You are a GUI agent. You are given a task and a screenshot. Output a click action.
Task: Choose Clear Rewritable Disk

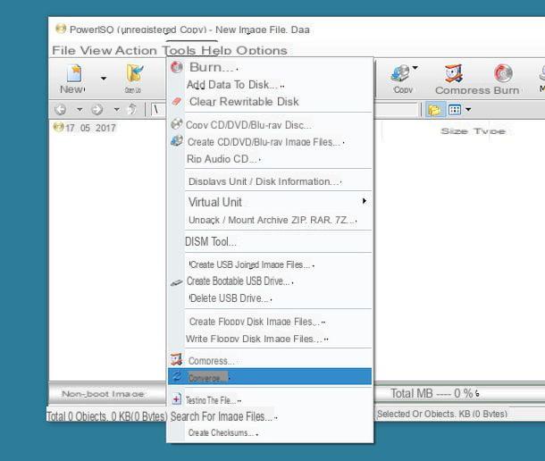pos(270,102)
